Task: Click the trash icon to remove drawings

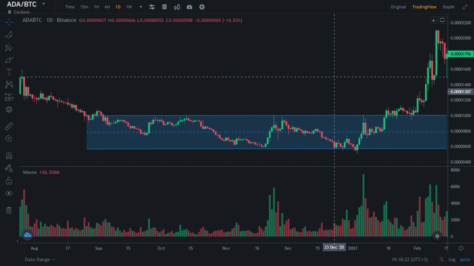Action: [9, 210]
